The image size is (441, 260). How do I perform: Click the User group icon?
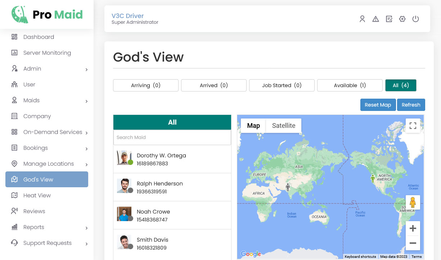(14, 84)
